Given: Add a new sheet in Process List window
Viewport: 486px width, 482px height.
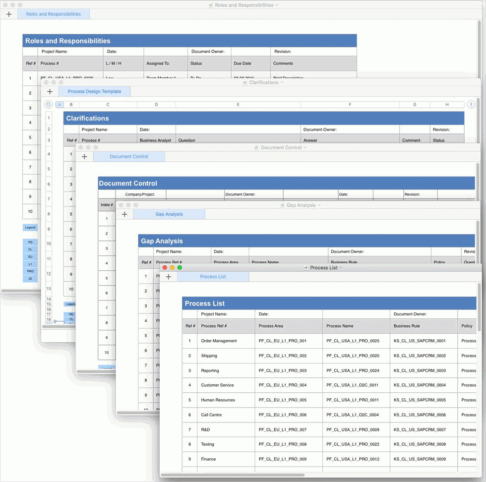Looking at the screenshot, I should (168, 277).
